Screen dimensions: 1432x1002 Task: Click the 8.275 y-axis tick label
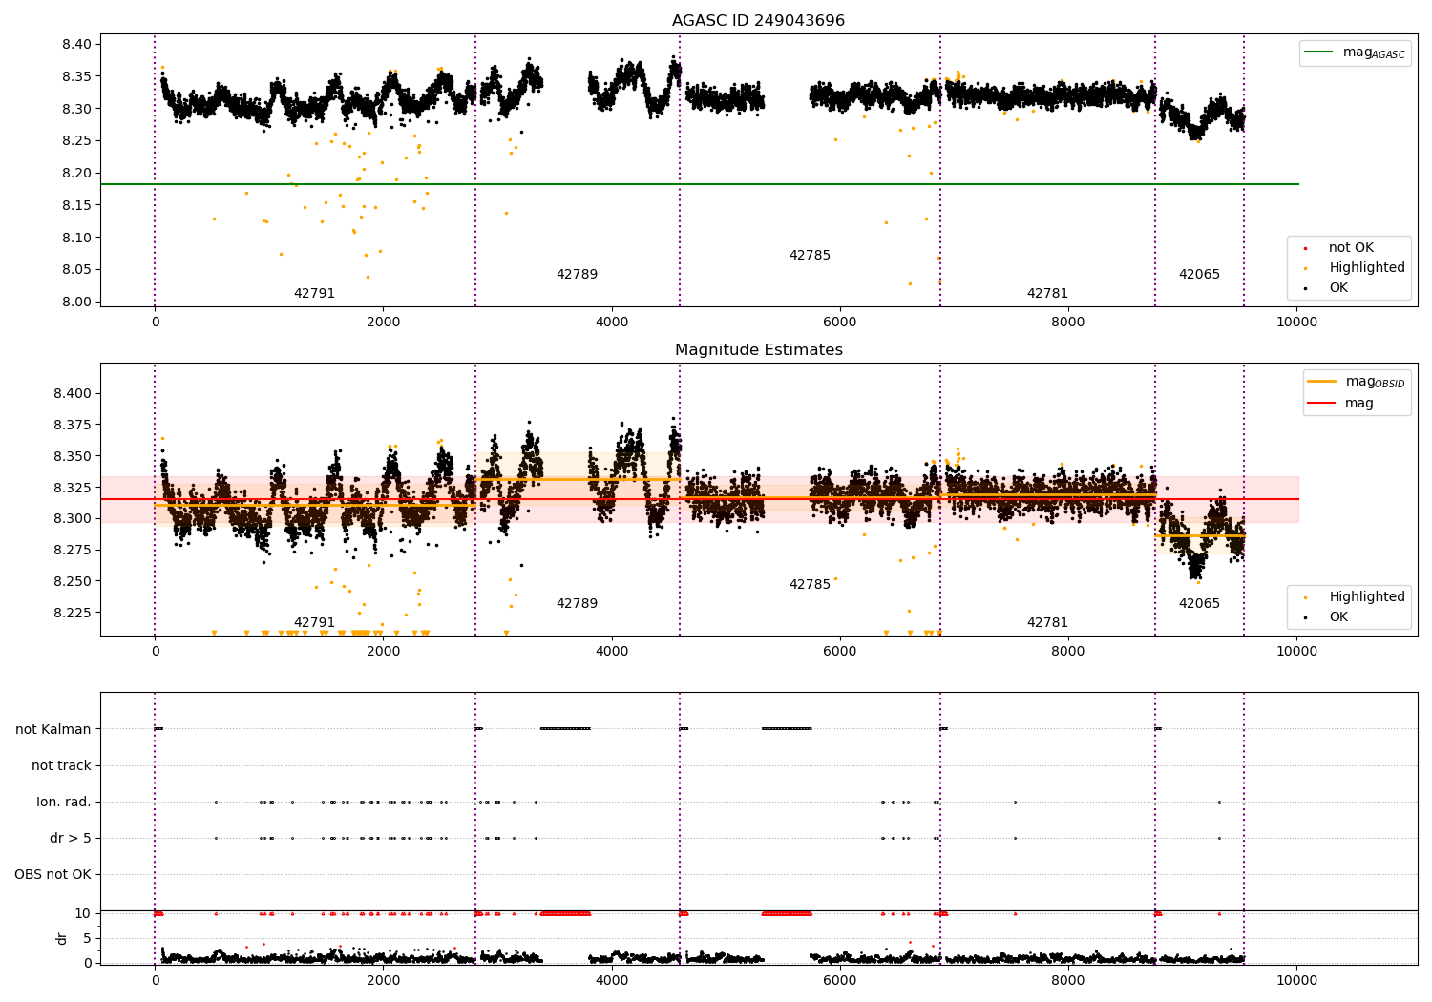pyautogui.click(x=74, y=551)
